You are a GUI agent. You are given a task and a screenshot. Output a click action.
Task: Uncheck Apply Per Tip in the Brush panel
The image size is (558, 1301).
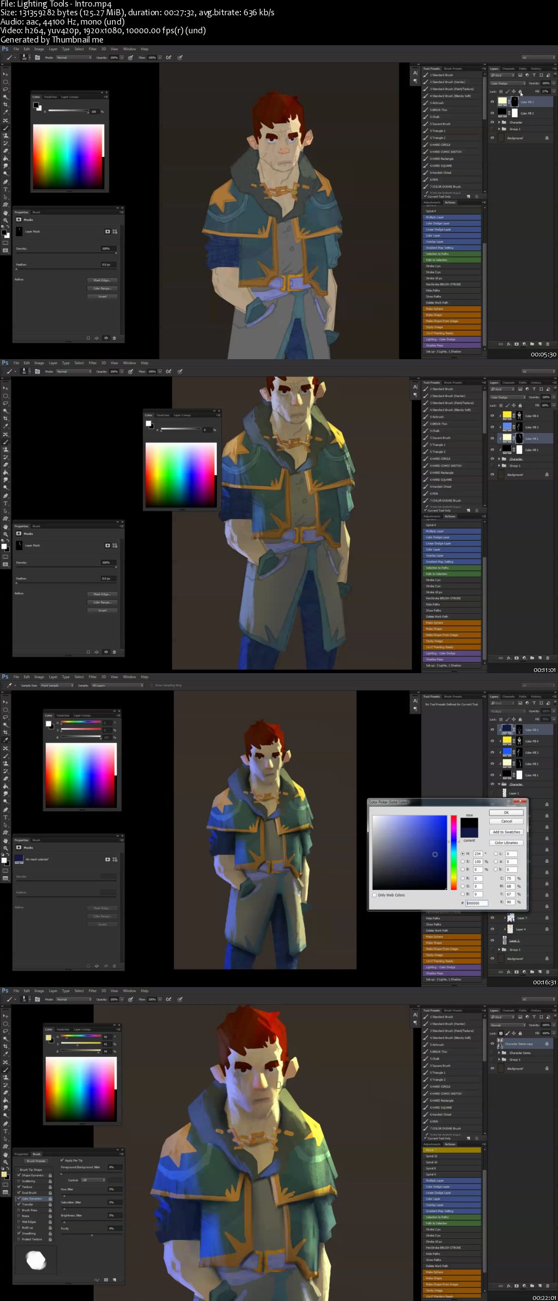(x=62, y=1160)
